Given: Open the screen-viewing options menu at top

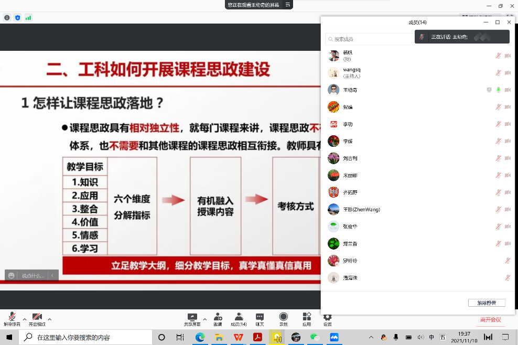Looking at the screenshot, I should tap(287, 5).
